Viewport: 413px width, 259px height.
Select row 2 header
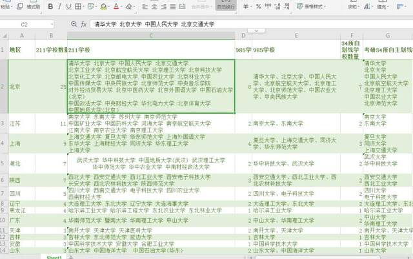(x=4, y=87)
